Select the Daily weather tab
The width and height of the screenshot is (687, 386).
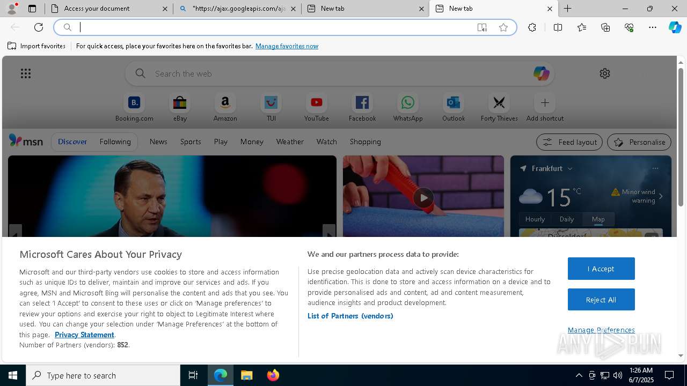tap(567, 219)
